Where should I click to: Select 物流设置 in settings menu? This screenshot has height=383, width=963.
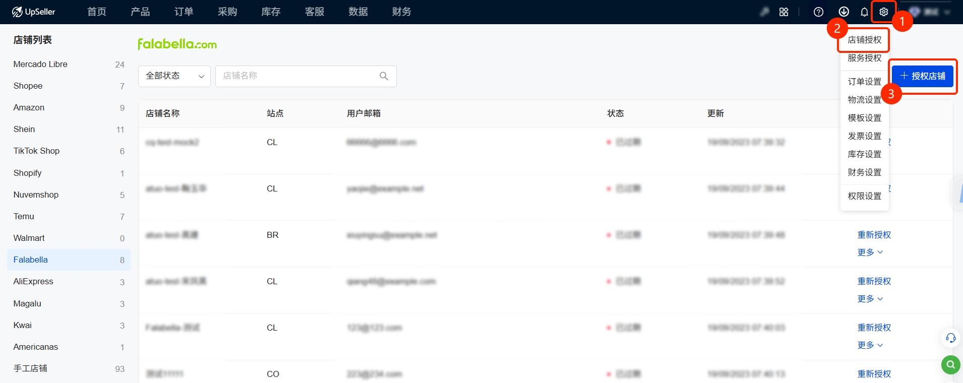[x=864, y=100]
